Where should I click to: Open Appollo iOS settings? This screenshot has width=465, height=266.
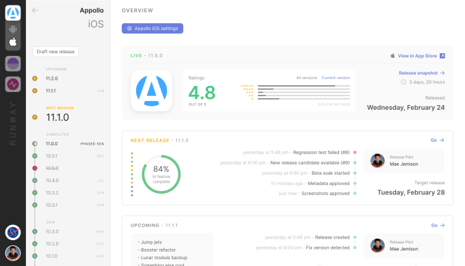(152, 29)
